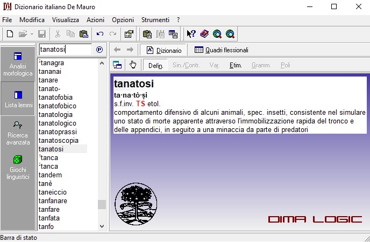Click the grayed DM dictionary icon
The height and width of the screenshot is (242, 370).
160,34
